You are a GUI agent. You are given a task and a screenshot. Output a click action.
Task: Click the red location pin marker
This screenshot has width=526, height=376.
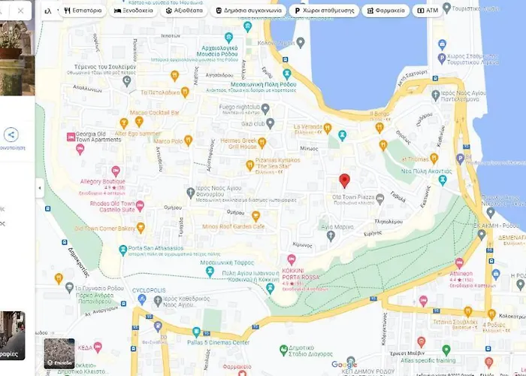tap(344, 181)
